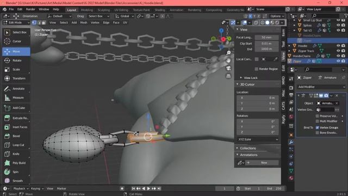Image resolution: width=348 pixels, height=196 pixels.
Task: Open Drag Select Box dropdown
Action: 98,16
